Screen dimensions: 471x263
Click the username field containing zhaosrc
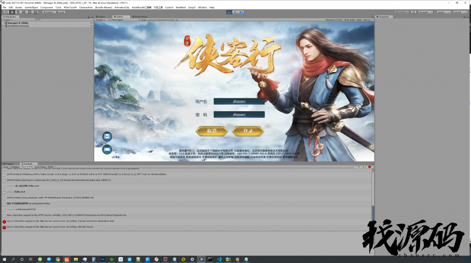point(239,102)
